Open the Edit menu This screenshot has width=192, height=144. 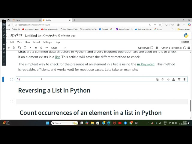pos(12,42)
